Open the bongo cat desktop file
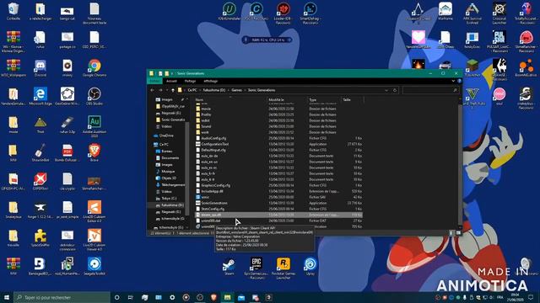Image resolution: width=540 pixels, height=303 pixels. click(67, 11)
